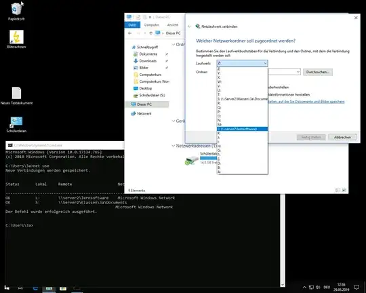Image resolution: width=366 pixels, height=293 pixels.
Task: Collapse the Ordner group in Explorer
Action: pos(174,44)
